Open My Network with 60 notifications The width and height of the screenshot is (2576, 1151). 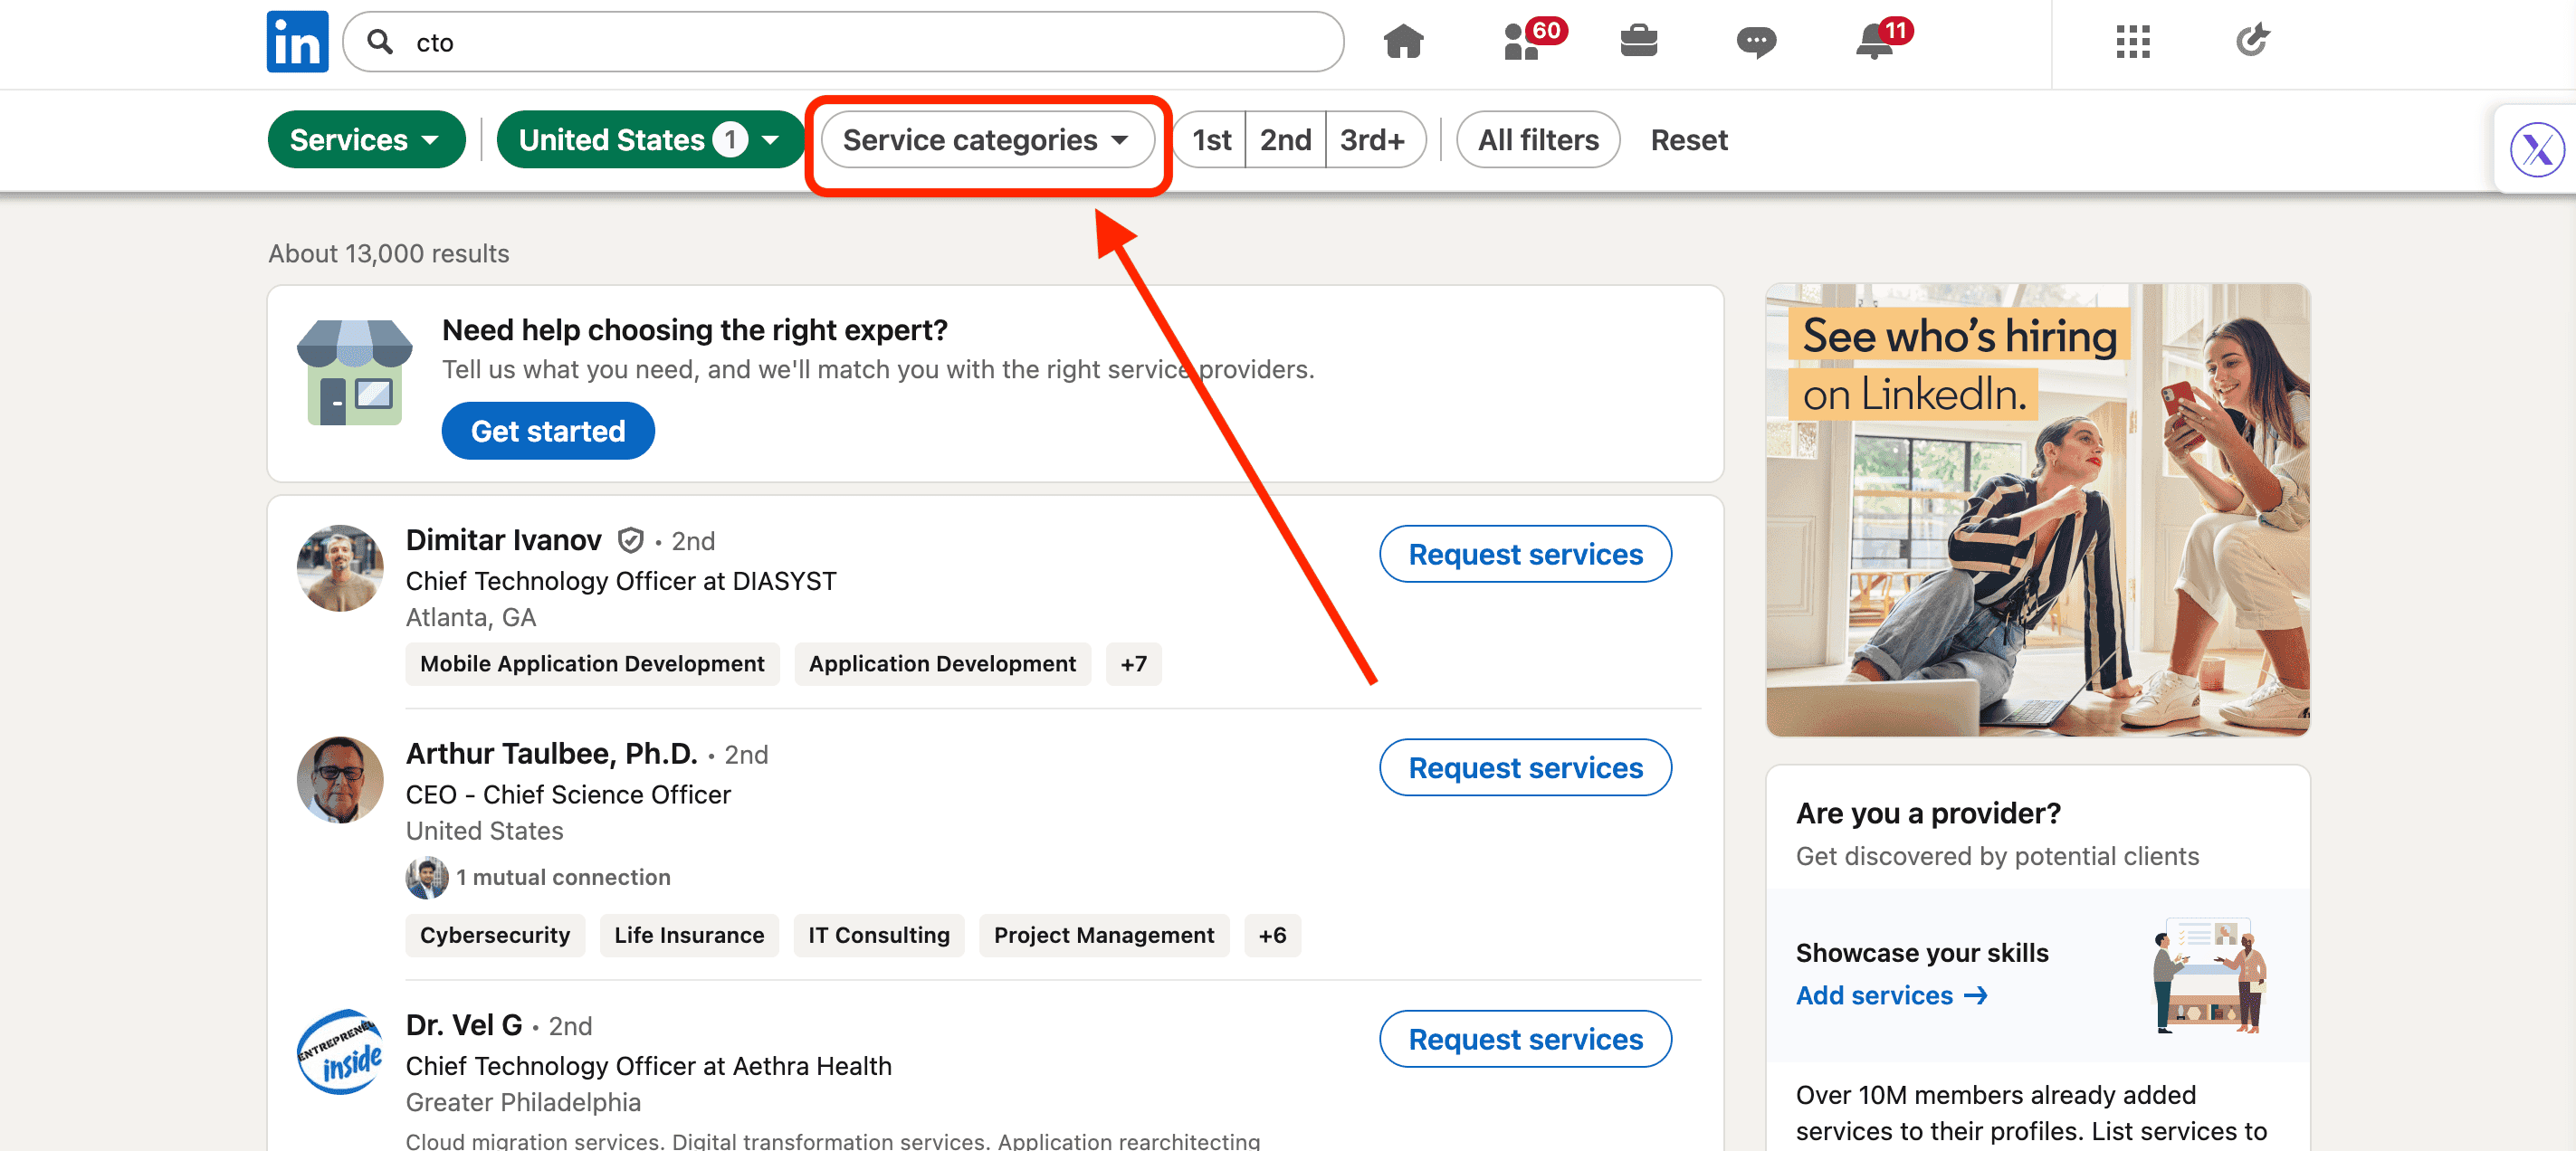1522,41
